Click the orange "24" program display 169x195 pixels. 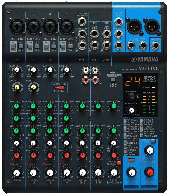tap(132, 81)
